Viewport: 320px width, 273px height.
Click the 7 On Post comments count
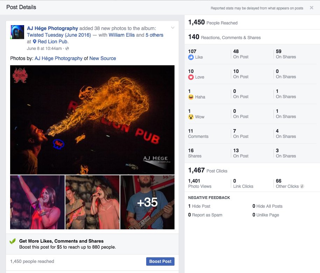pyautogui.click(x=241, y=134)
